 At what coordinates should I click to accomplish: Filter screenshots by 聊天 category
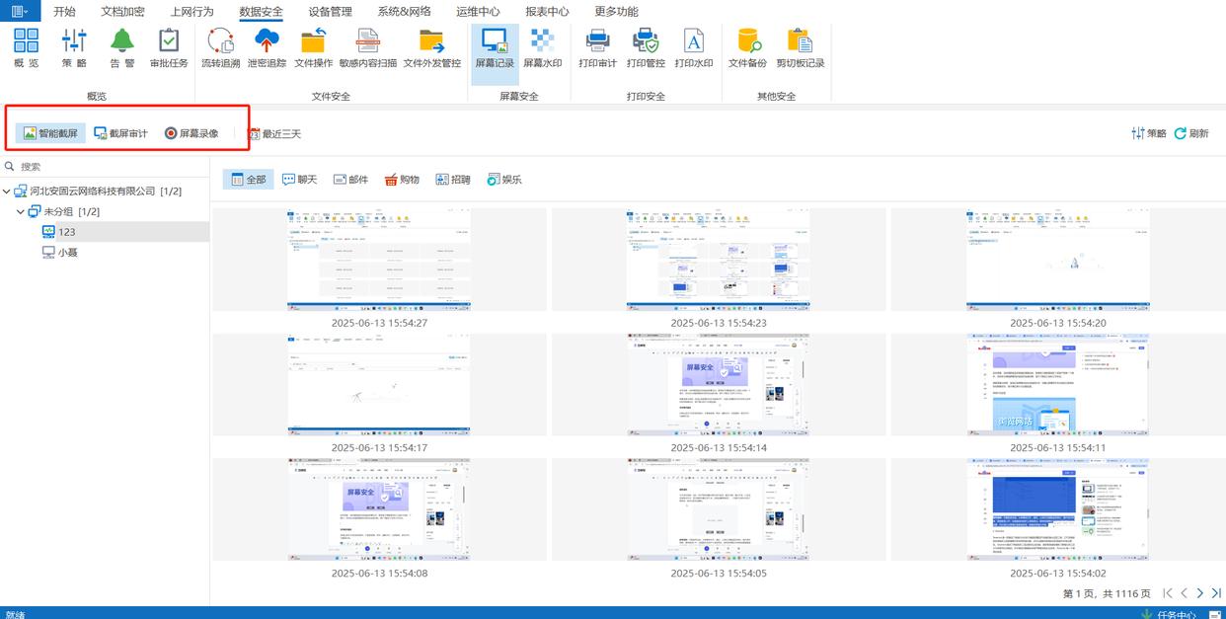click(x=300, y=180)
